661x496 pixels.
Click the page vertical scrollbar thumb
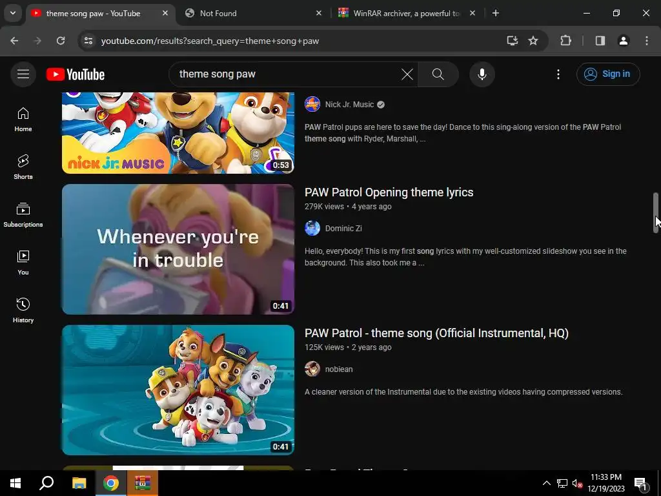pos(656,213)
